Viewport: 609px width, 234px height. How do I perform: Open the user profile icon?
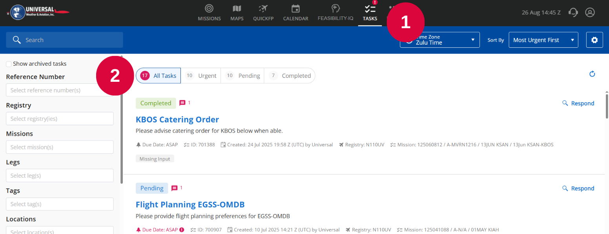[x=590, y=13]
